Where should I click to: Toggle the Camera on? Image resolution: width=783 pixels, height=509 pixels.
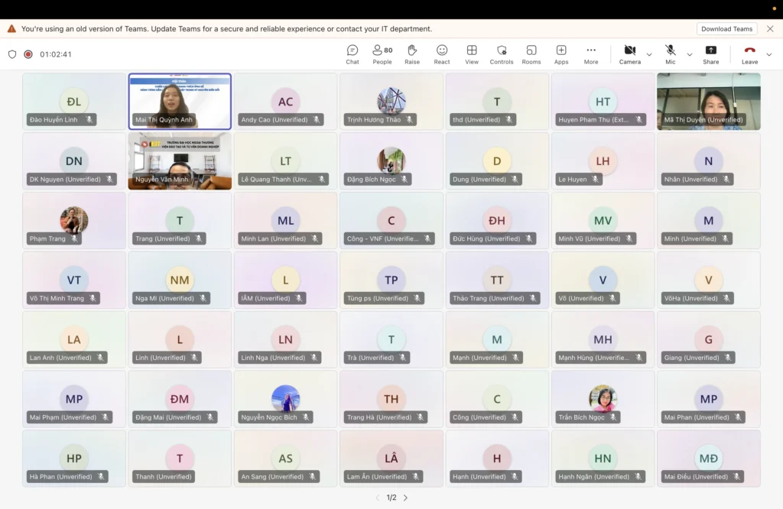click(629, 54)
